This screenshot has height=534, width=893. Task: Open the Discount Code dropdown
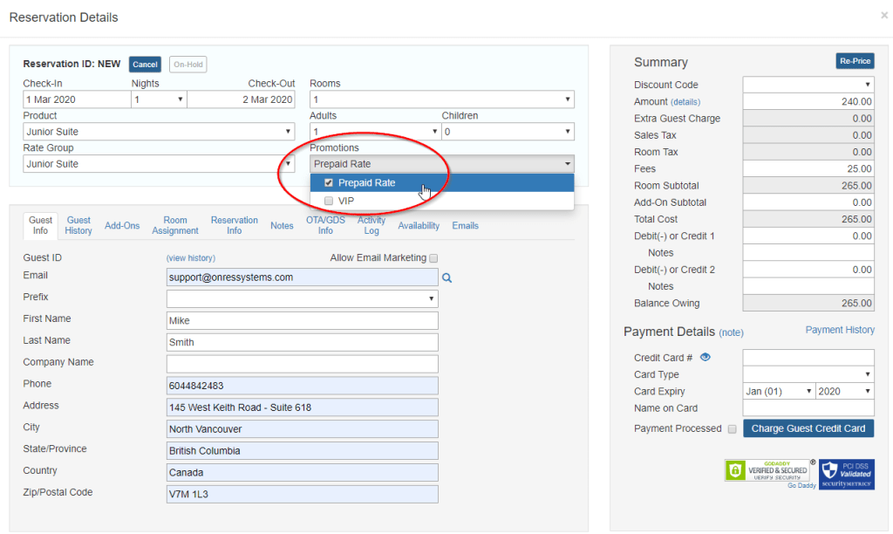(x=869, y=84)
